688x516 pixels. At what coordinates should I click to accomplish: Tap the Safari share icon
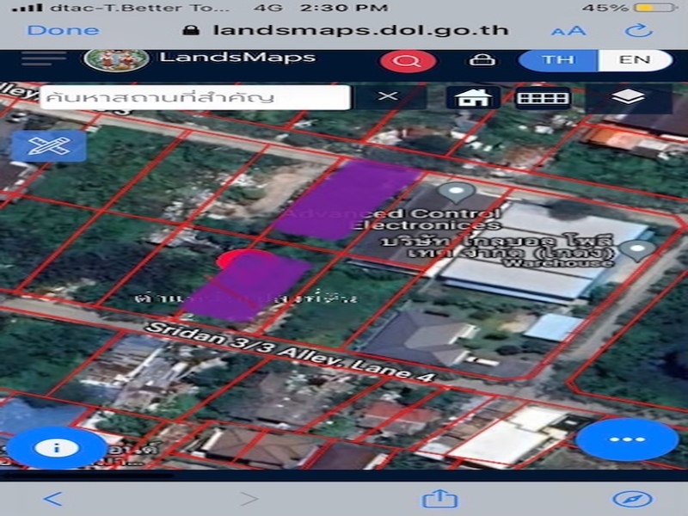click(438, 498)
